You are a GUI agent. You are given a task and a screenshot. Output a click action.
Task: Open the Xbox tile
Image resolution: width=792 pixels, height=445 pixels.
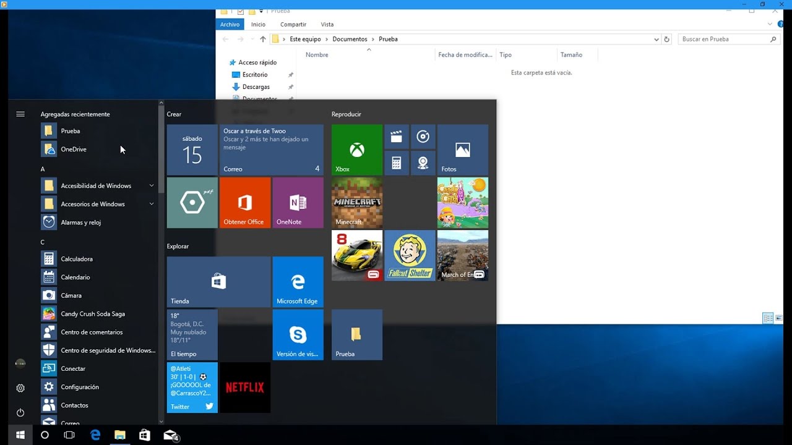pos(357,150)
